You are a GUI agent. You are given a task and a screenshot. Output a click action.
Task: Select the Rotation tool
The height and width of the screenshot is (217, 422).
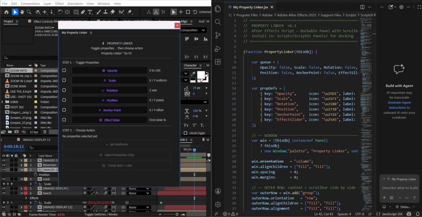(x=60, y=12)
